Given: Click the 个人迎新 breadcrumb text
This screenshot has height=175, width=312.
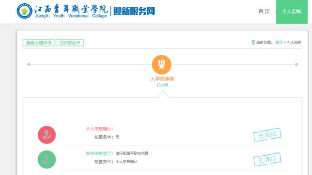Looking at the screenshot, I should (294, 42).
